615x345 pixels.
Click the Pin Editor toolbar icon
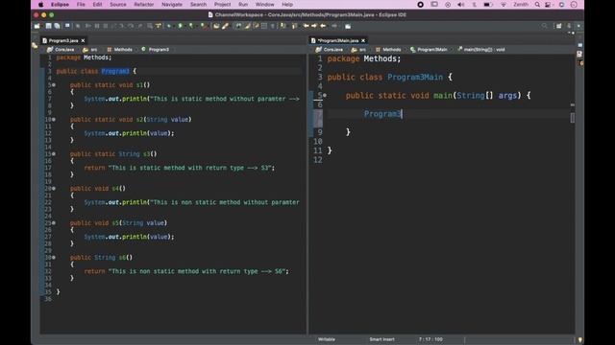click(348, 26)
